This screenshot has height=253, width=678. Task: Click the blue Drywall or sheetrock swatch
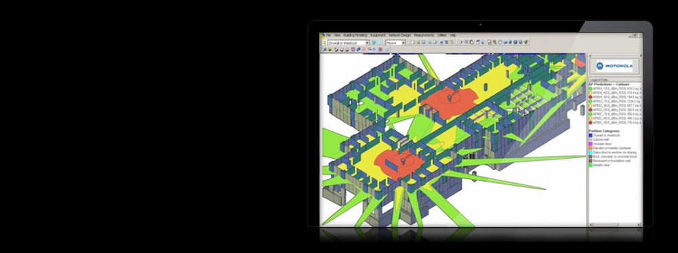click(591, 136)
